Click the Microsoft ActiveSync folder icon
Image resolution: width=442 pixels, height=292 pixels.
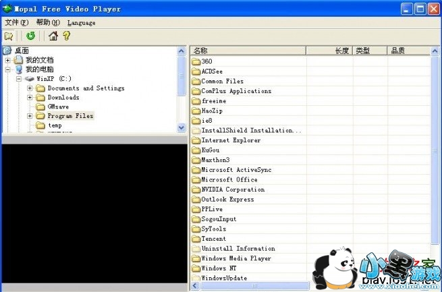pos(196,170)
